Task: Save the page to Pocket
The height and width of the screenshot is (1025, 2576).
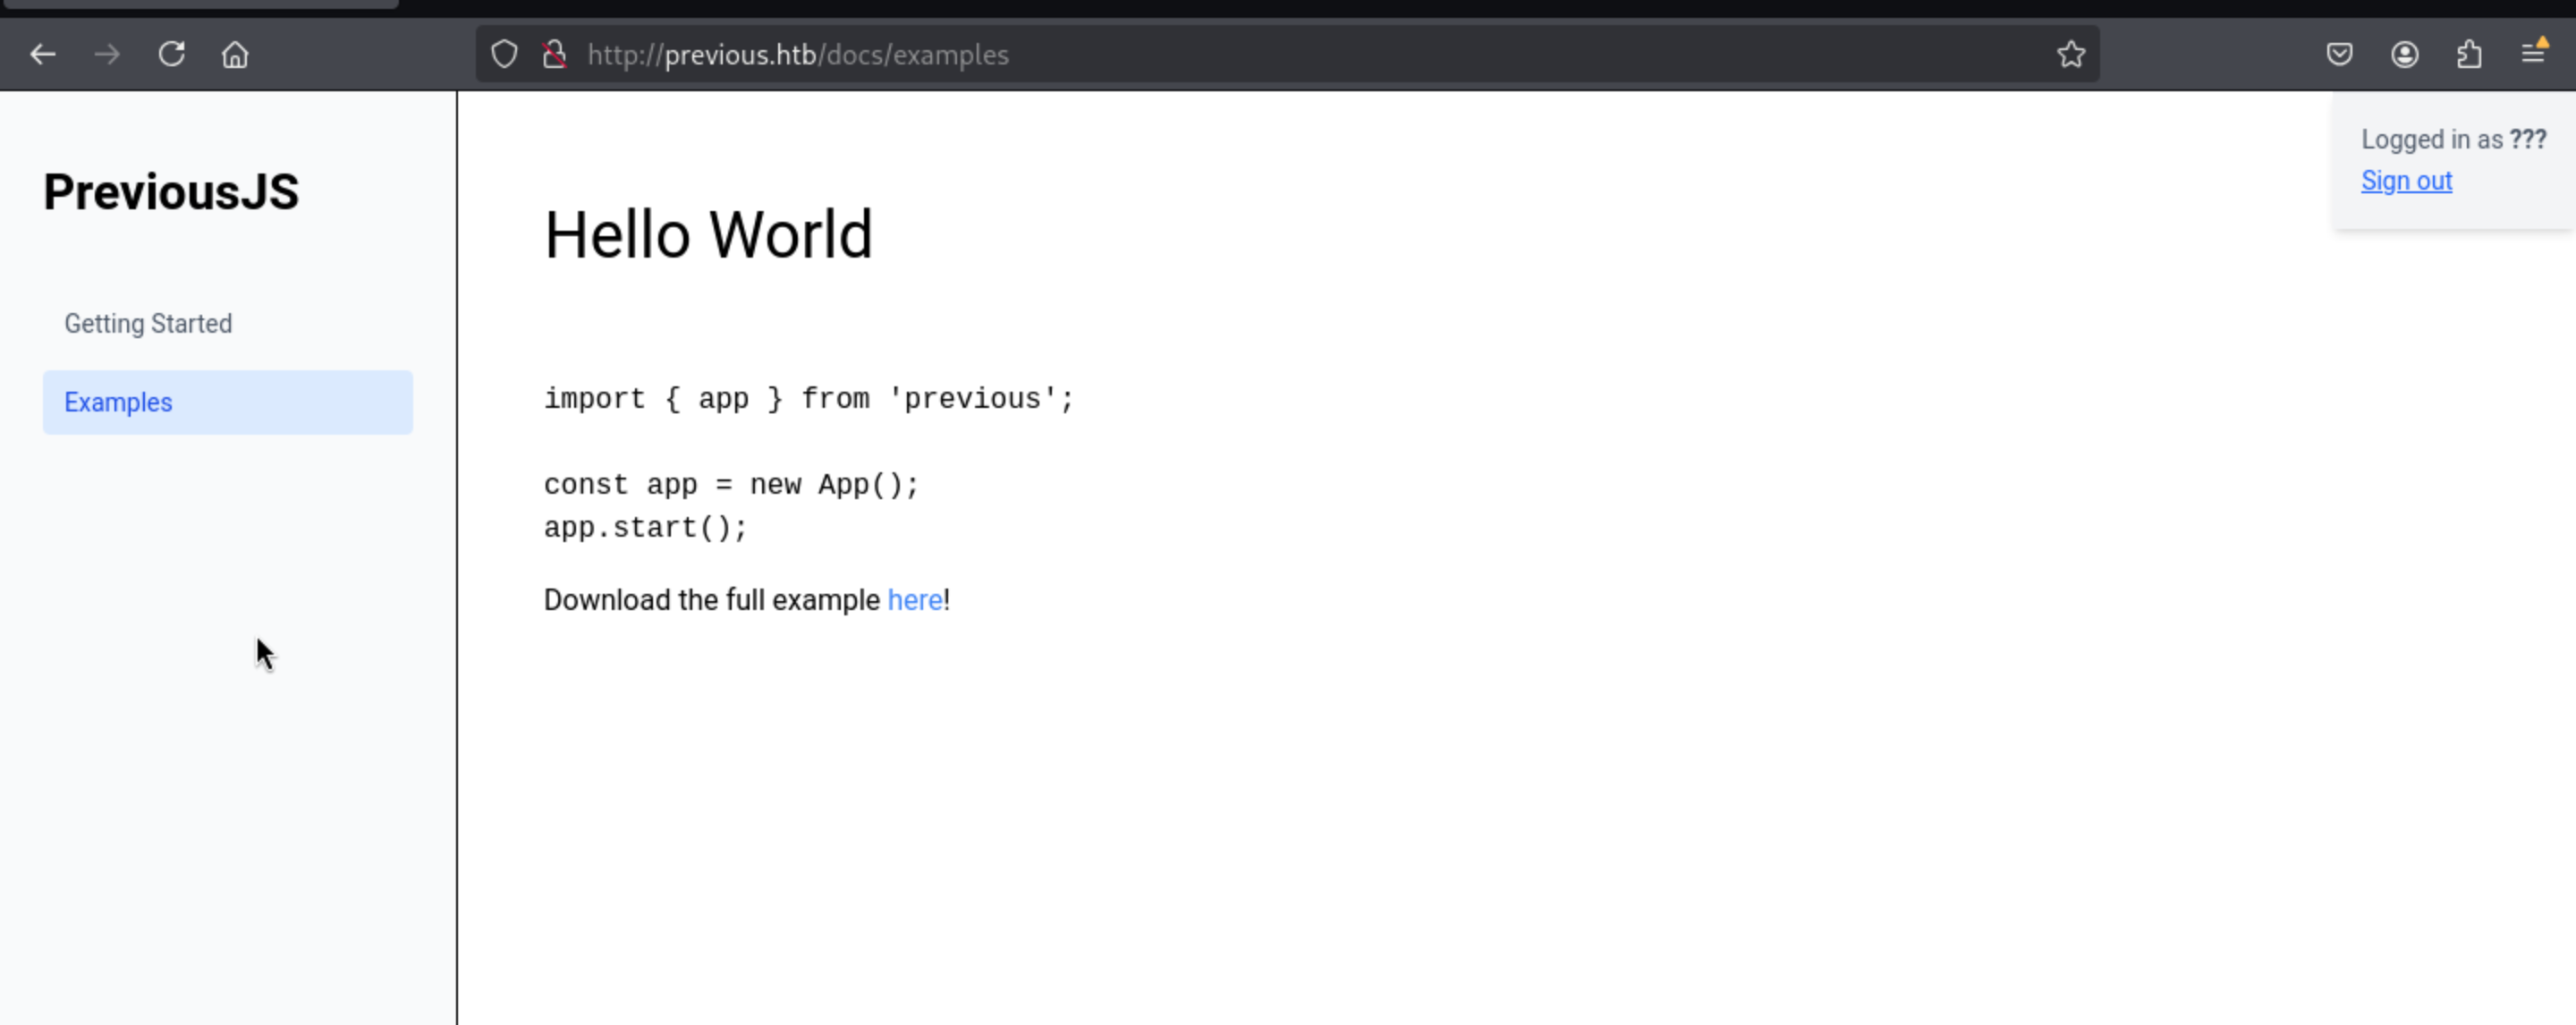Action: pyautogui.click(x=2339, y=54)
